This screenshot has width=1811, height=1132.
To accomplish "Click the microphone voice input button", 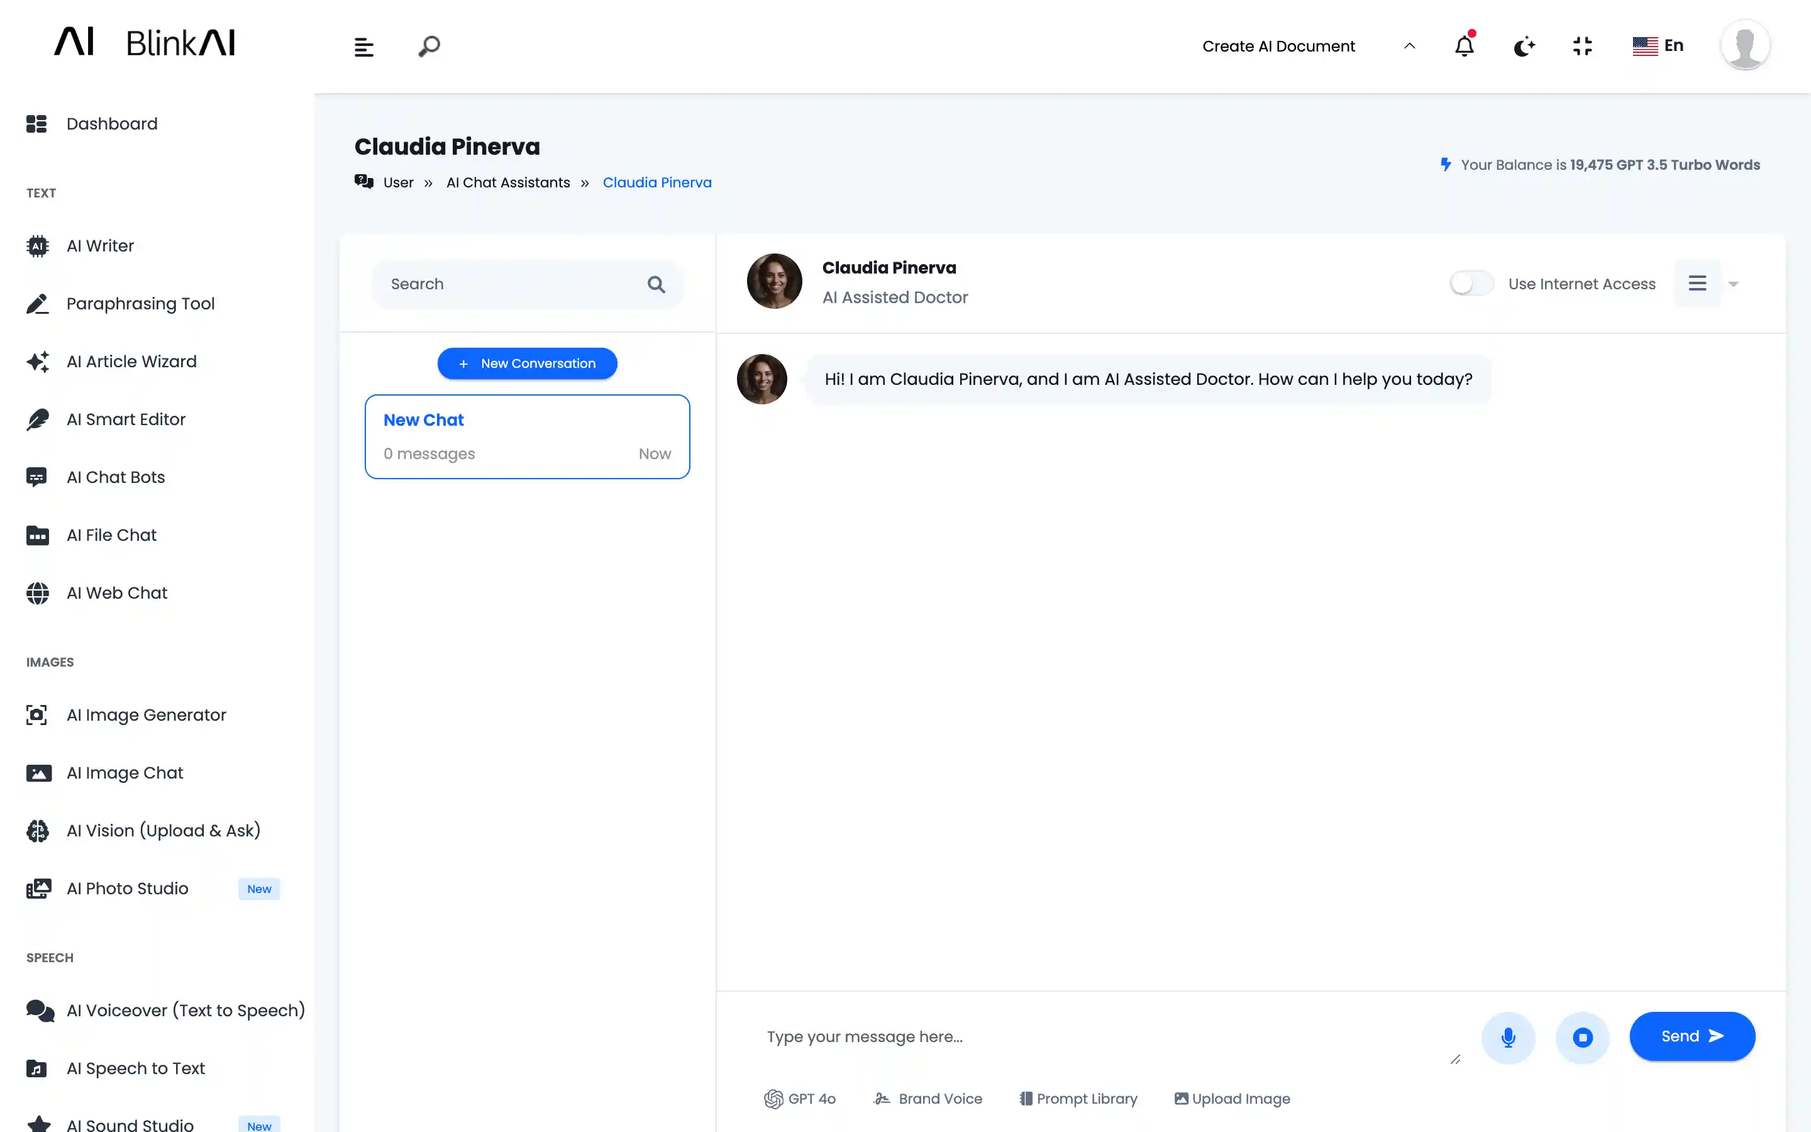I will [1508, 1037].
